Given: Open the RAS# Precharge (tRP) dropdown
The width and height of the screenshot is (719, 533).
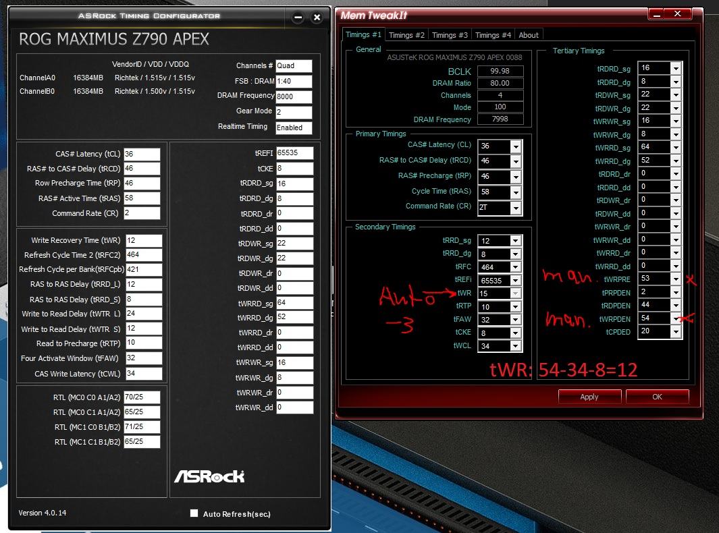Looking at the screenshot, I should point(516,177).
